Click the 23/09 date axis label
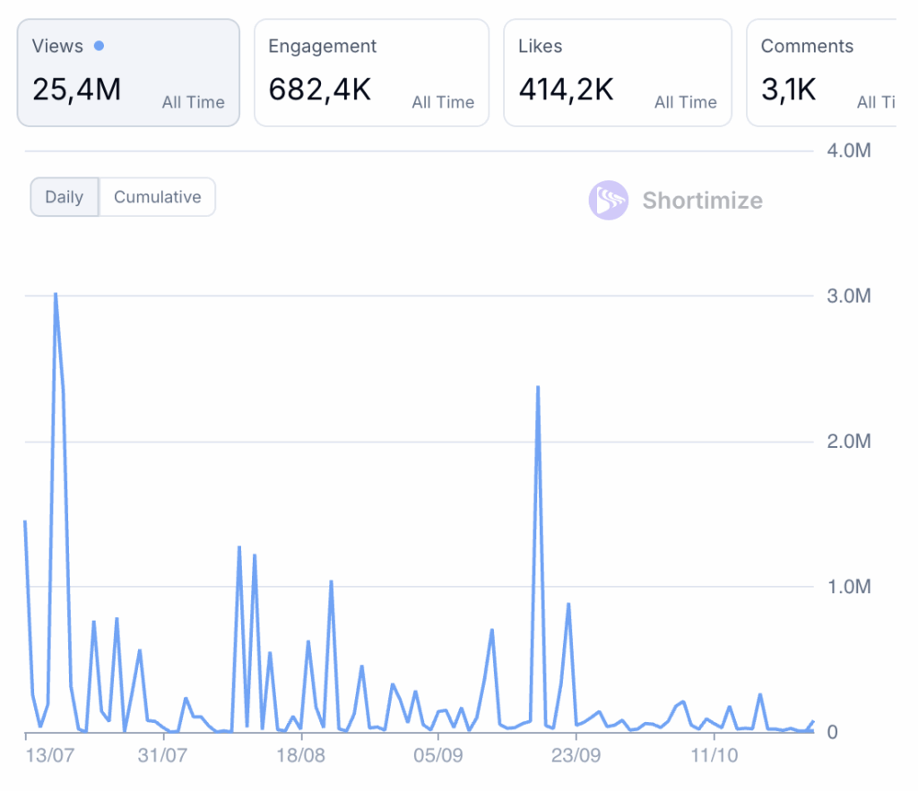The image size is (918, 791). pos(576,756)
